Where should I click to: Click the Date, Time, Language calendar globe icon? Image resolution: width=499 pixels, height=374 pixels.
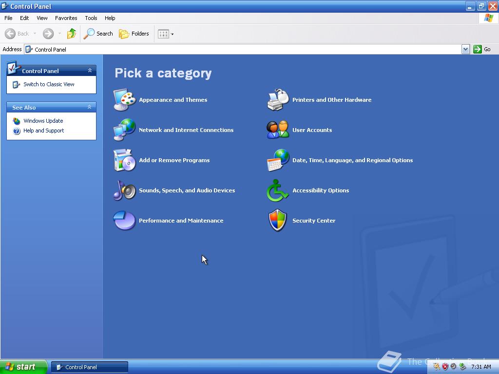pos(278,160)
